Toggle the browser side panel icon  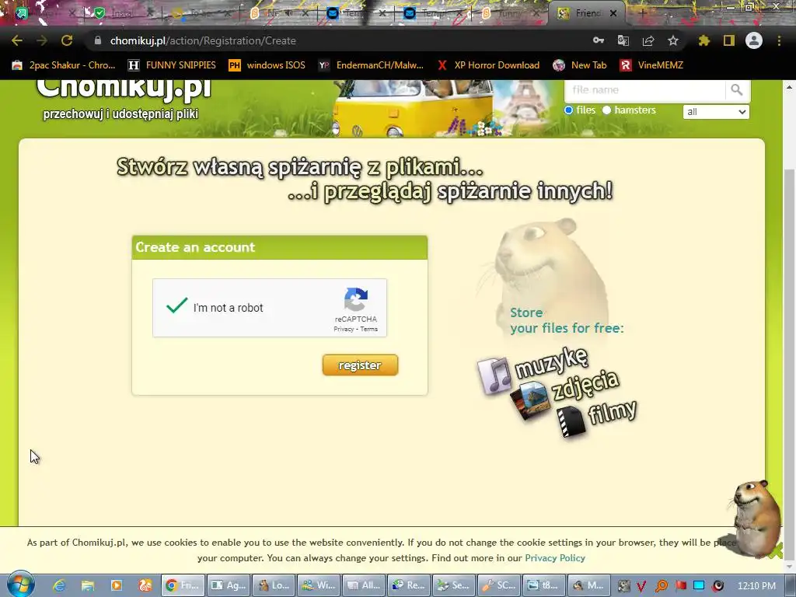click(729, 40)
